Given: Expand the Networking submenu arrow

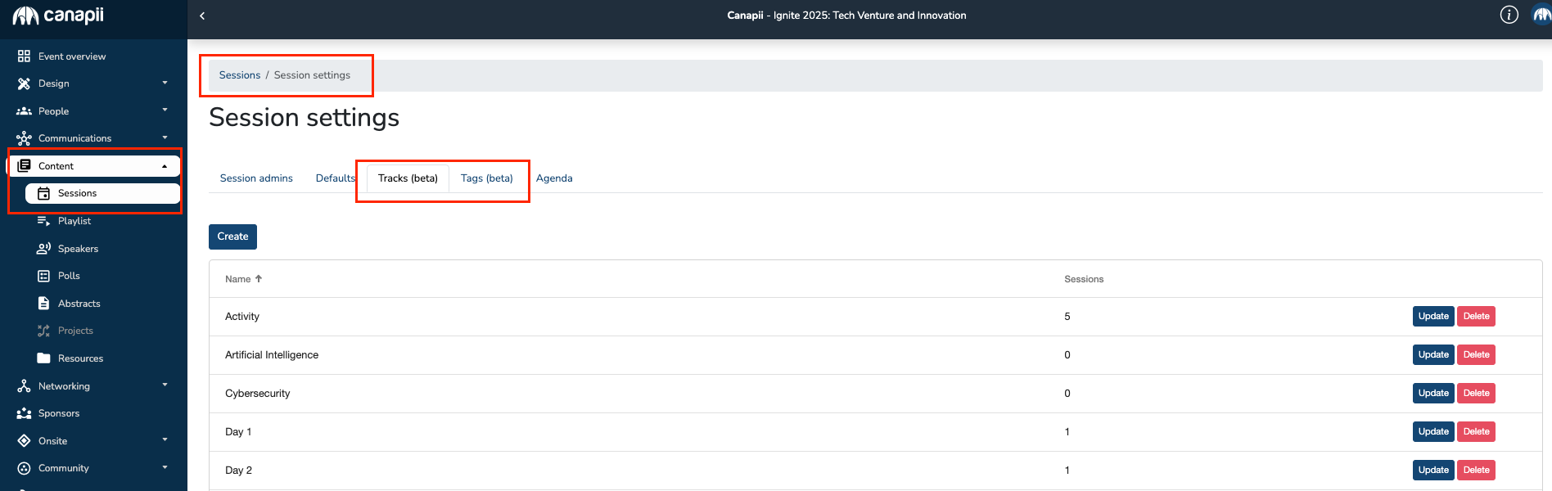Looking at the screenshot, I should pyautogui.click(x=165, y=385).
